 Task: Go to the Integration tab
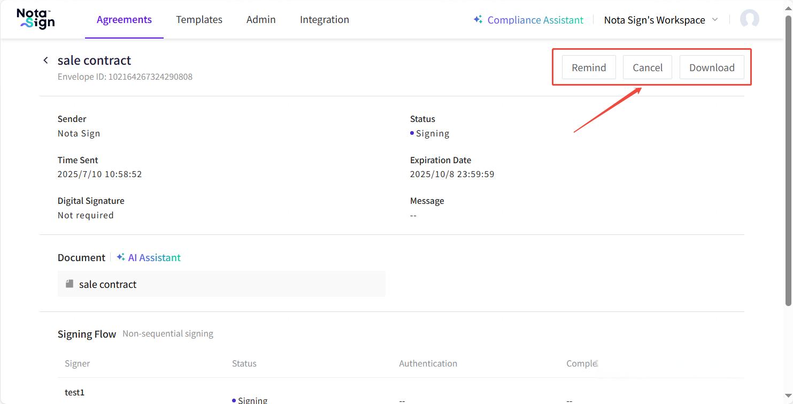324,20
